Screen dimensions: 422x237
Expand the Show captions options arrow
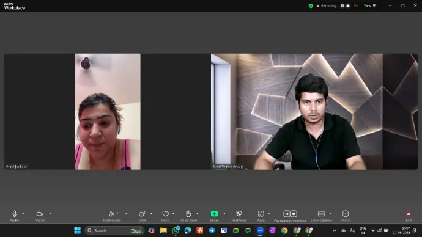331,214
